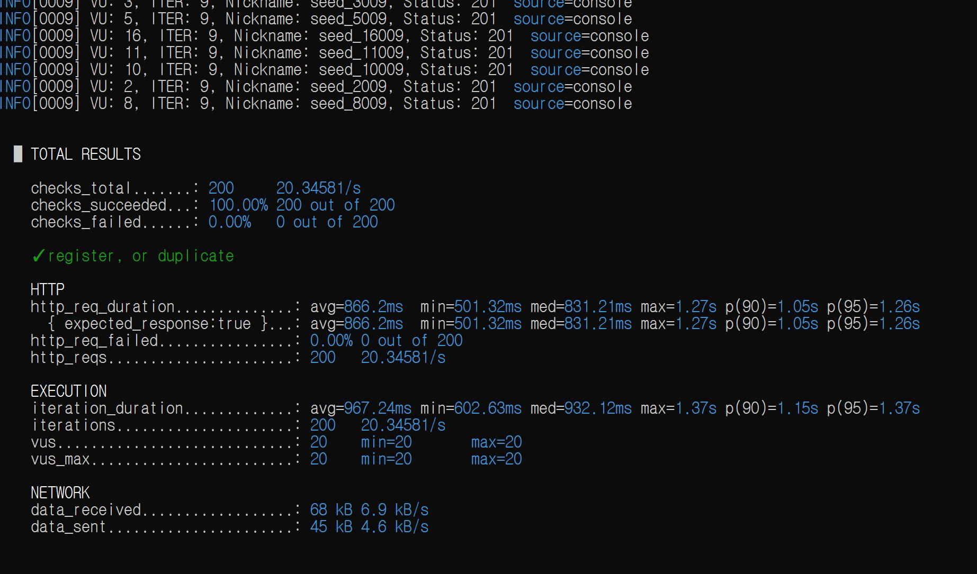The height and width of the screenshot is (574, 977).
Task: Click the 100.00% checks_succeeded value
Action: 238,205
